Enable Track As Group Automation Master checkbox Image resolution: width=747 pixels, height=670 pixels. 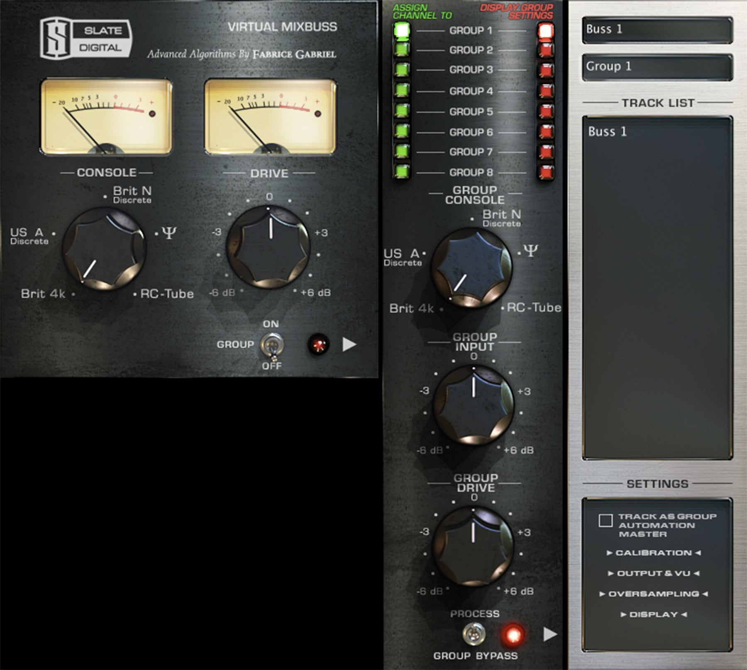click(605, 521)
